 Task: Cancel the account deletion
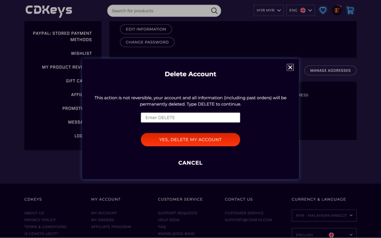190,163
